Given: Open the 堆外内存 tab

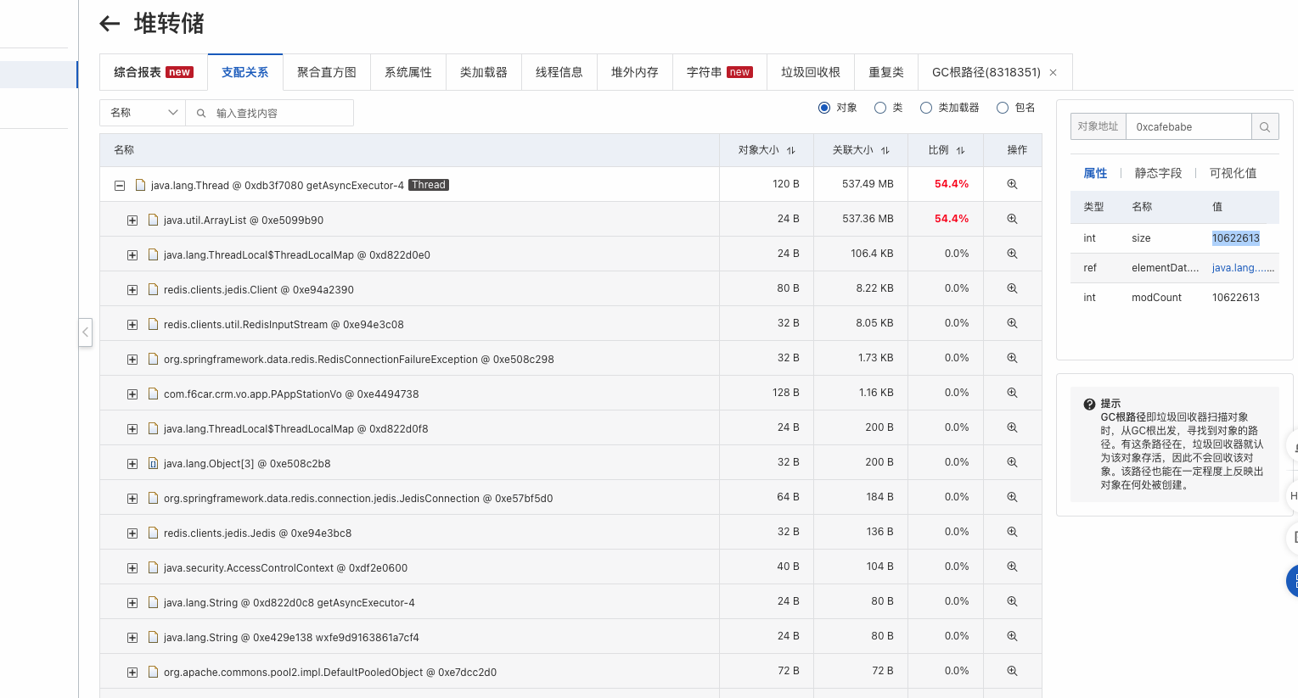Looking at the screenshot, I should click(x=635, y=72).
